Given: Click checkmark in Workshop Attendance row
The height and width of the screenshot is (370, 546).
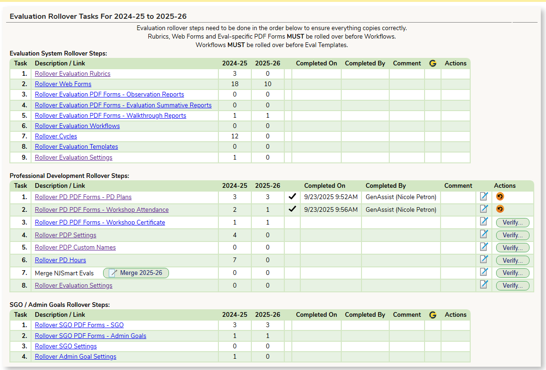Looking at the screenshot, I should coord(292,209).
